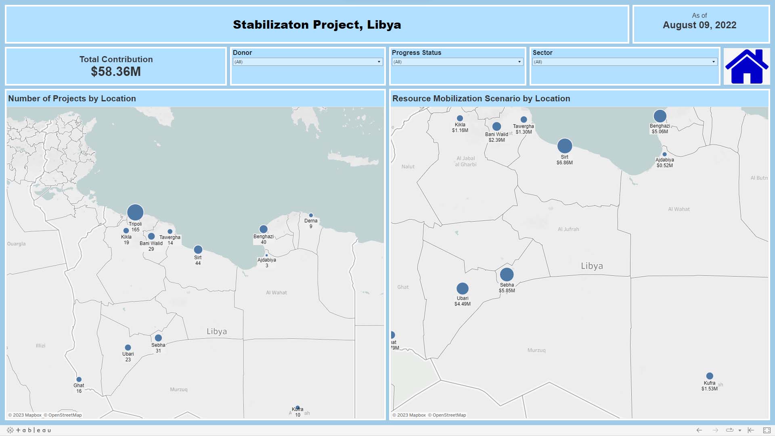Click Resource Mobilization Scenario by Location heading

pyautogui.click(x=481, y=99)
